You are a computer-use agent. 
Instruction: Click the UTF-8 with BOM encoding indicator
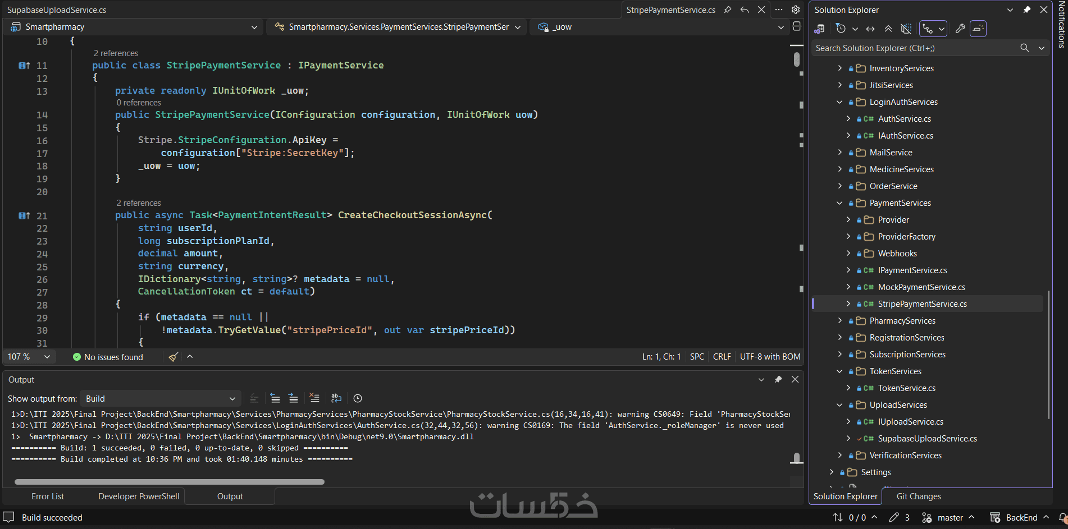pos(770,357)
